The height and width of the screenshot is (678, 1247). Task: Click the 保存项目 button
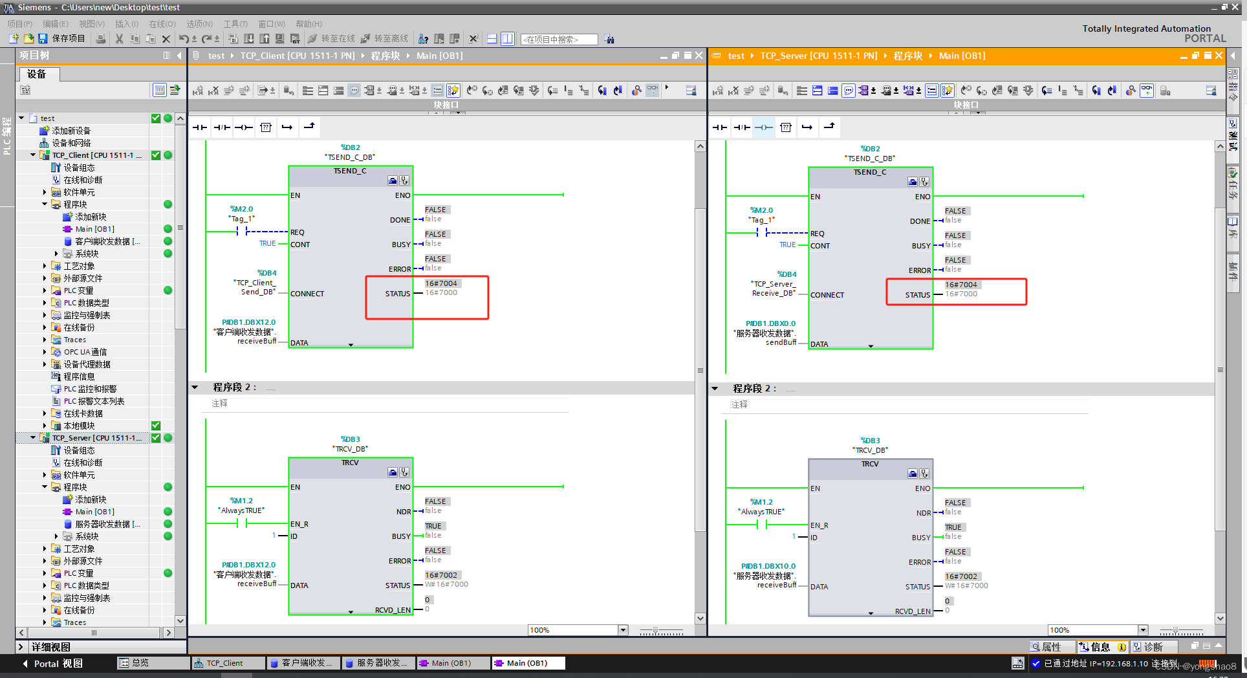62,39
